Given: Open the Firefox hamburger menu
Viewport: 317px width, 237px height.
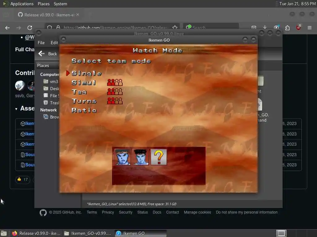Looking at the screenshot, I should click(310, 27).
